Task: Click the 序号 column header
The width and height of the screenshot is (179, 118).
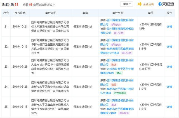Action: click(x=6, y=13)
